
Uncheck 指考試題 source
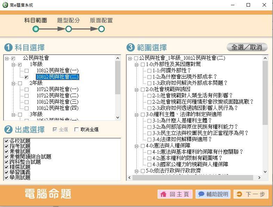point(7,146)
